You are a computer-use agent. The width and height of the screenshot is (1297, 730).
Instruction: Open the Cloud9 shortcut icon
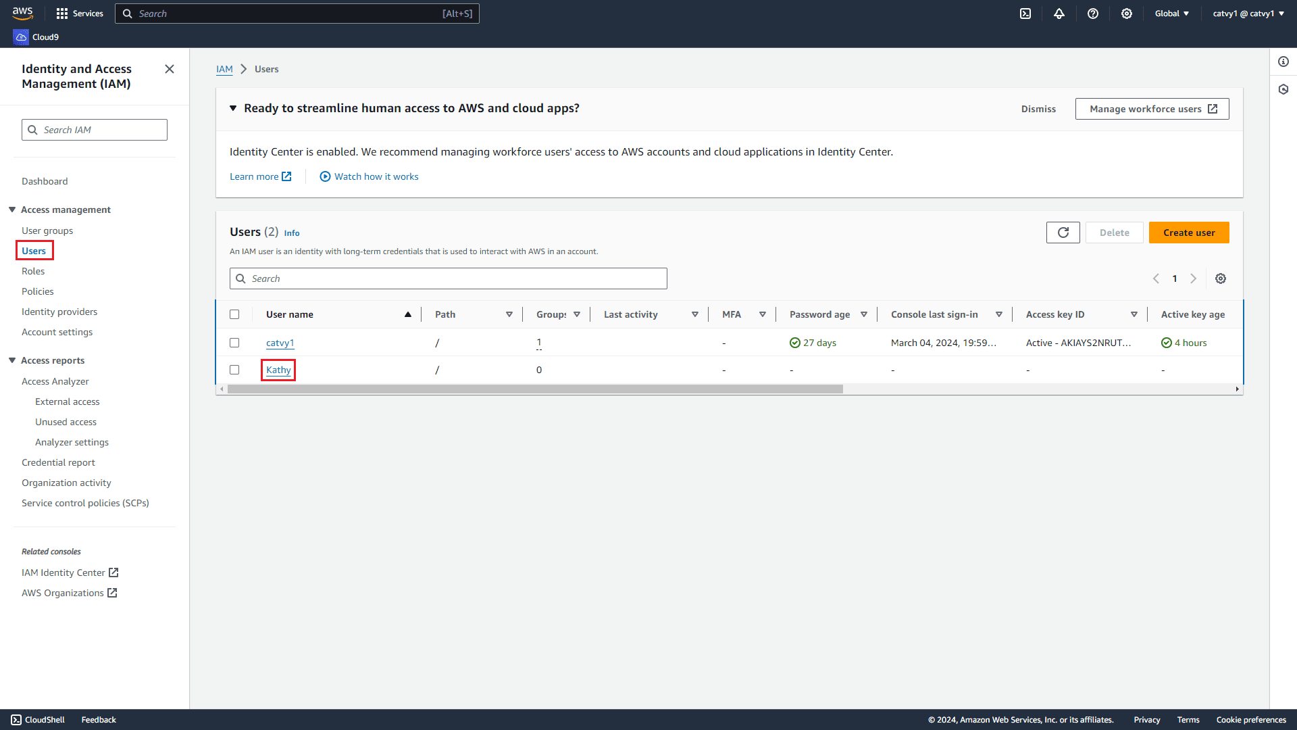[x=21, y=37]
